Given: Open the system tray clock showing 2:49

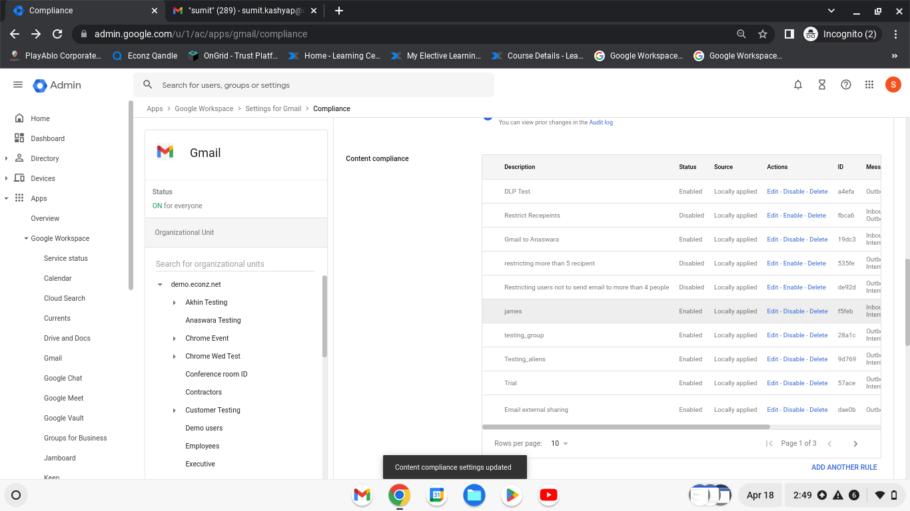Looking at the screenshot, I should coord(803,495).
